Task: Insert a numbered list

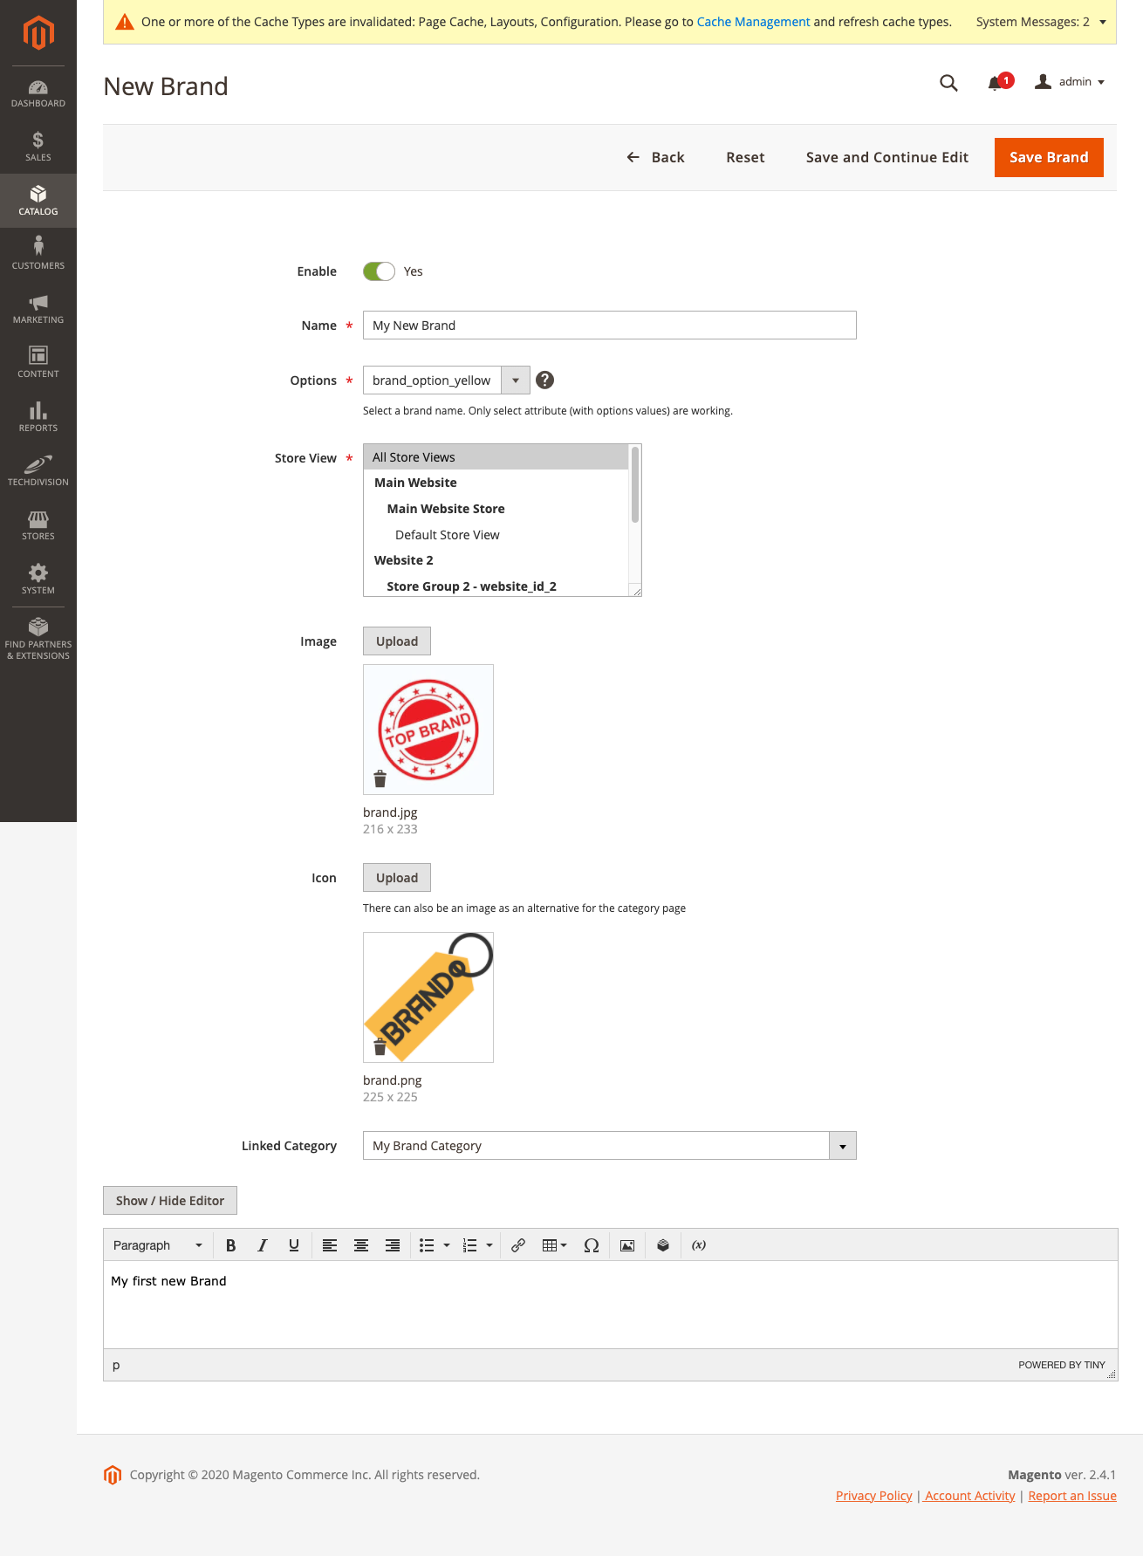Action: (x=469, y=1245)
